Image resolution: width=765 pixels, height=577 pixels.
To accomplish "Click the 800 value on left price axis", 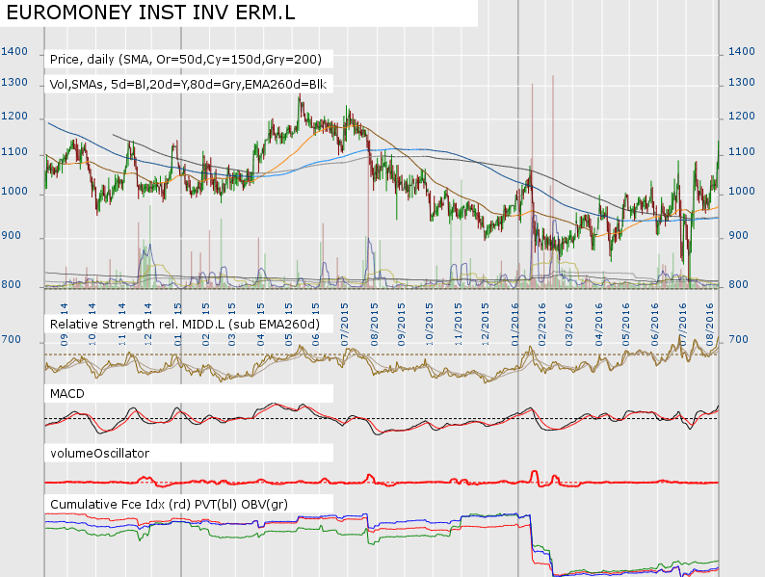I will tap(11, 285).
